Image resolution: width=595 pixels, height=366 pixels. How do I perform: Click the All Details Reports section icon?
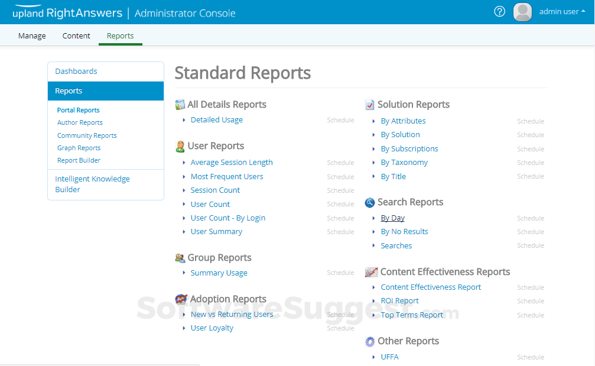pyautogui.click(x=180, y=105)
